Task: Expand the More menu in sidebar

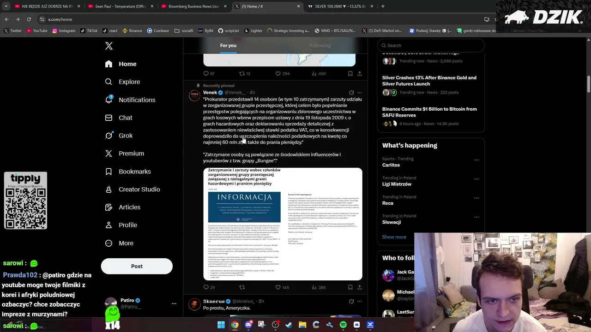Action: pos(119,243)
